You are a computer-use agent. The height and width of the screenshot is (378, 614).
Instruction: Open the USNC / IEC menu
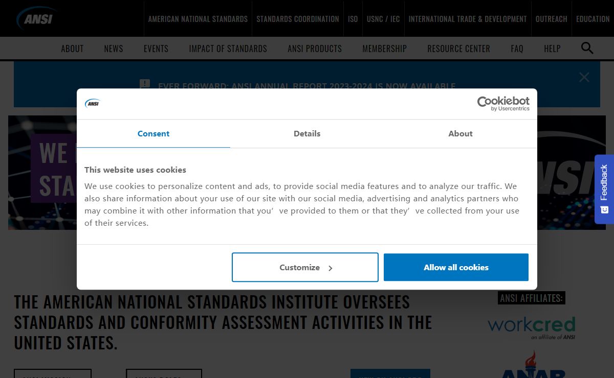coord(383,19)
